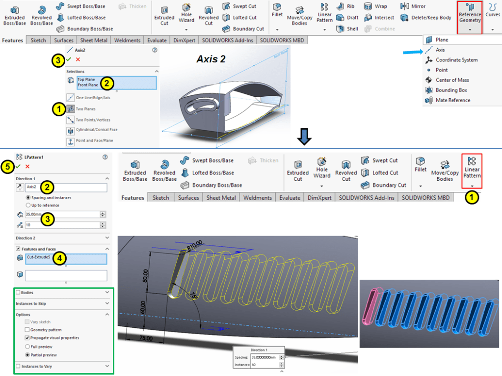Switch to the Sheet Metal tab in top ribbon
This screenshot has height=376, width=502.
94,40
